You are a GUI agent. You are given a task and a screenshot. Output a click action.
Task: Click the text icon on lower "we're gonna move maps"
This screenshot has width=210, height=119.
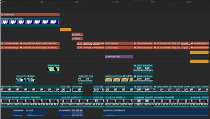pyautogui.click(x=36, y=48)
